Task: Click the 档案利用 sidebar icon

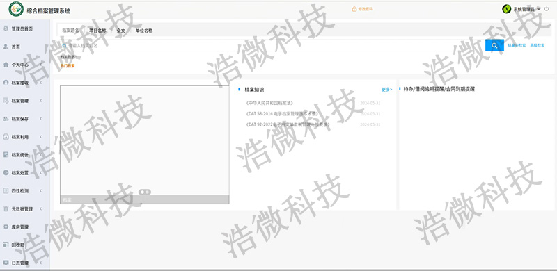Action: pyautogui.click(x=6, y=137)
